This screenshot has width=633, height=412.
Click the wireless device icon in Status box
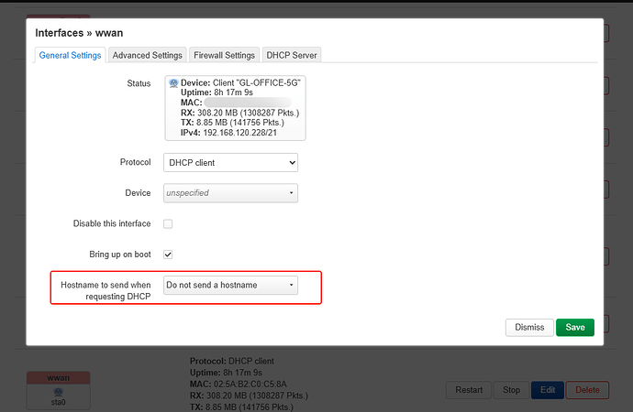pyautogui.click(x=173, y=83)
